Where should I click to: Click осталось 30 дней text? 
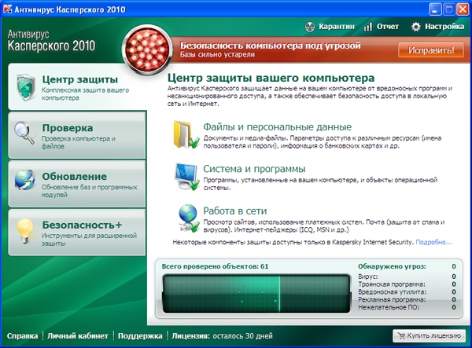click(242, 336)
